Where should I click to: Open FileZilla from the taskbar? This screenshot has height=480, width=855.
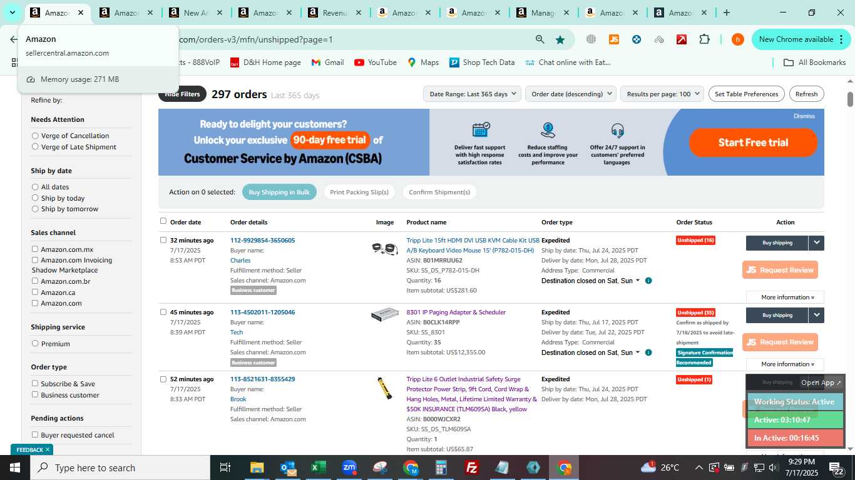pos(472,467)
